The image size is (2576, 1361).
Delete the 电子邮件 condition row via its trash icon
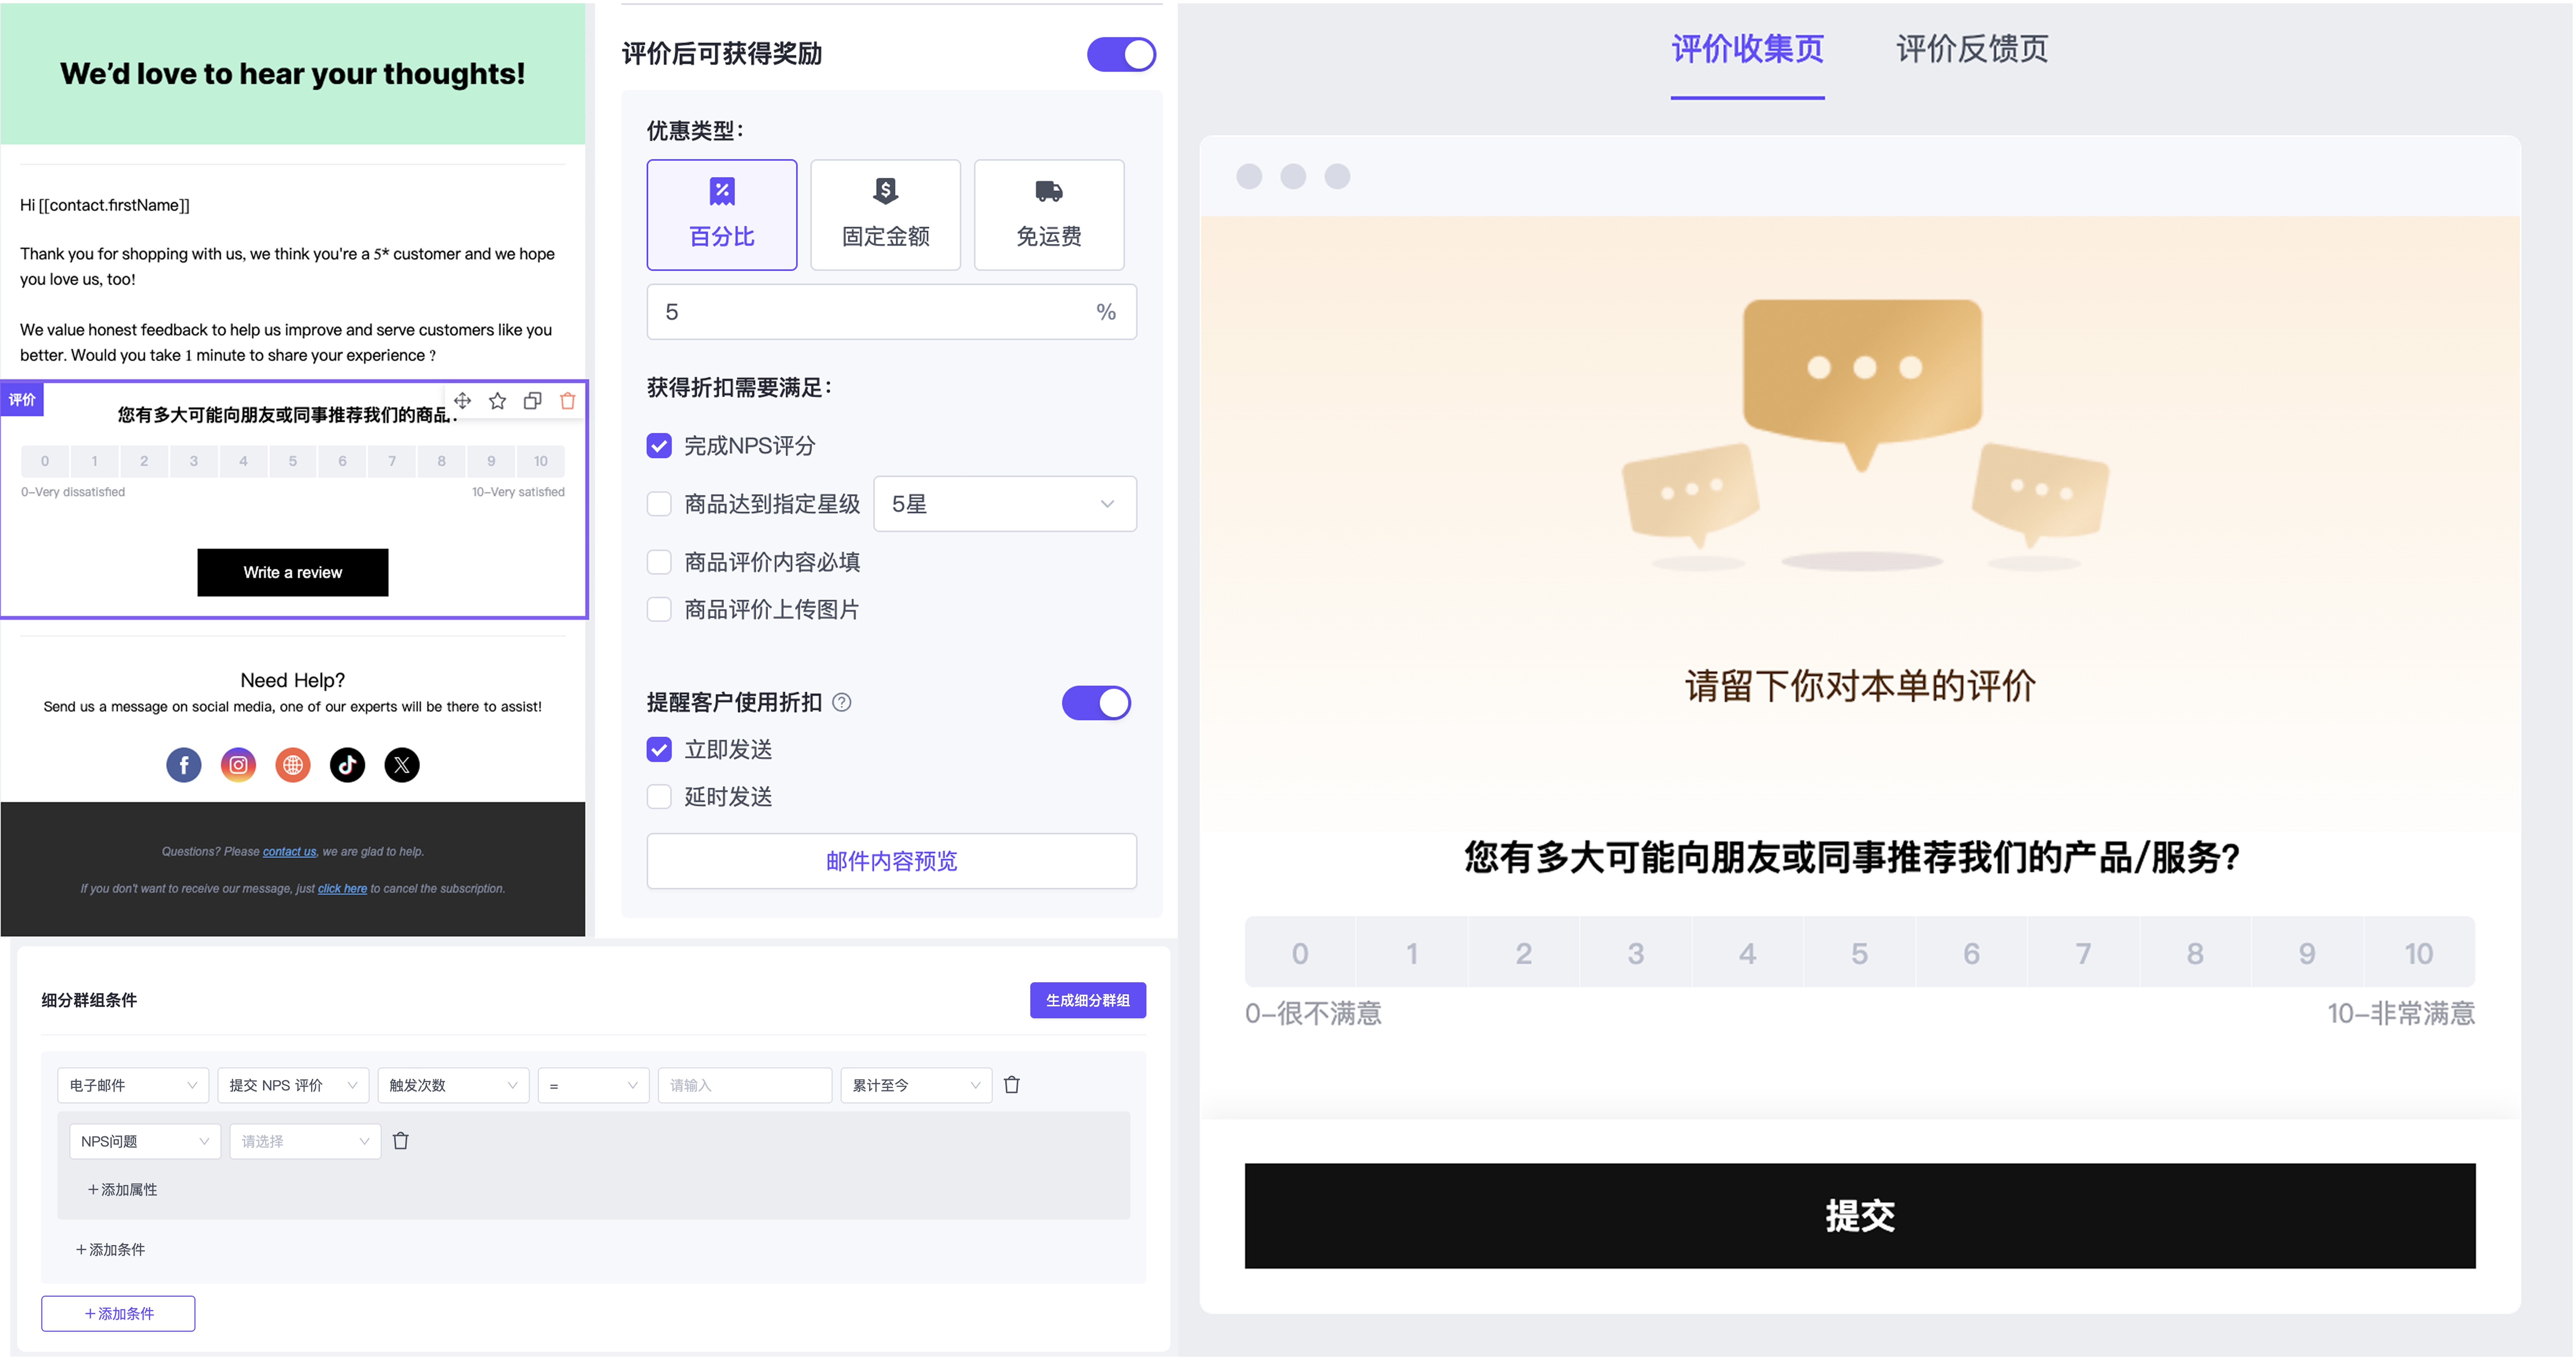click(1011, 1085)
